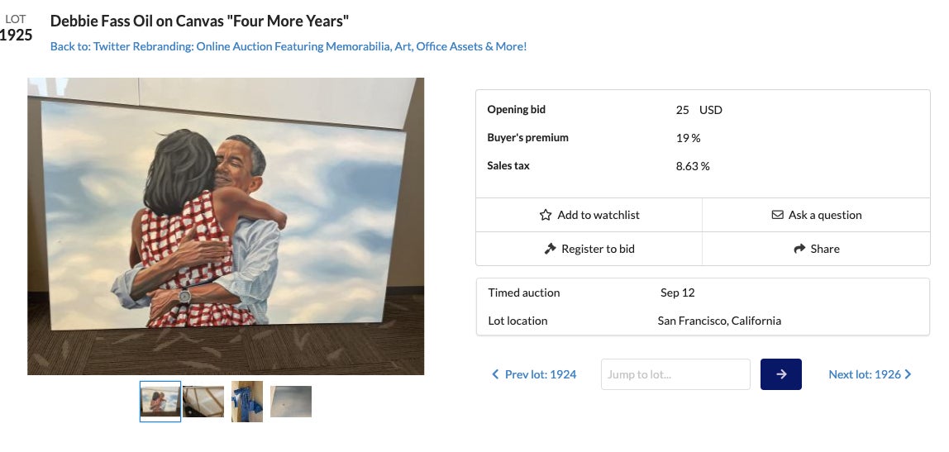Click the Share arrow icon
949x452 pixels.
pyautogui.click(x=799, y=249)
